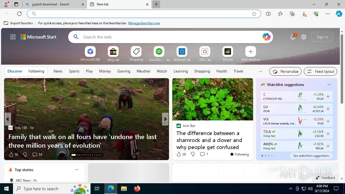This screenshot has width=345, height=194.
Task: Open the Collections icon
Action: click(292, 14)
